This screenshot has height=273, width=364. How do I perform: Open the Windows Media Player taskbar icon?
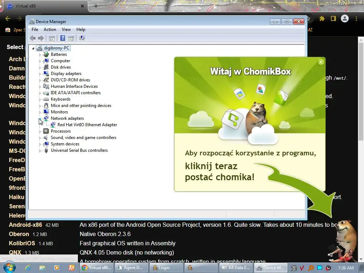coord(57,268)
